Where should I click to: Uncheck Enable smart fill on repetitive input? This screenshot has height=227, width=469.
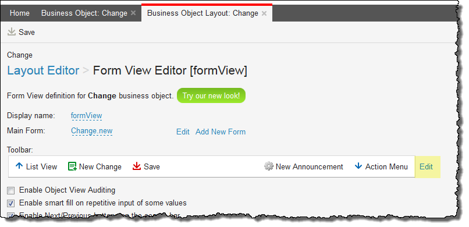pos(11,204)
